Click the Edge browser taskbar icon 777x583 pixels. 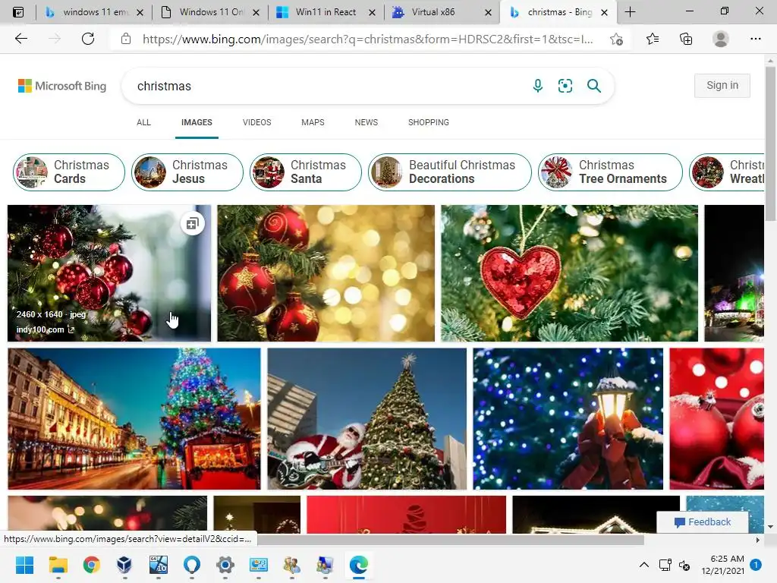tap(359, 565)
